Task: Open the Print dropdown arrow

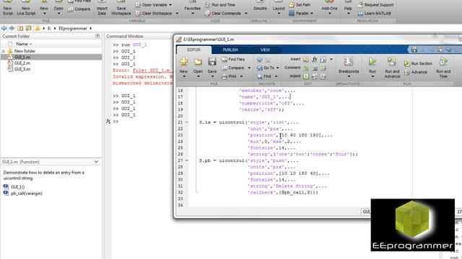Action: (x=241, y=76)
